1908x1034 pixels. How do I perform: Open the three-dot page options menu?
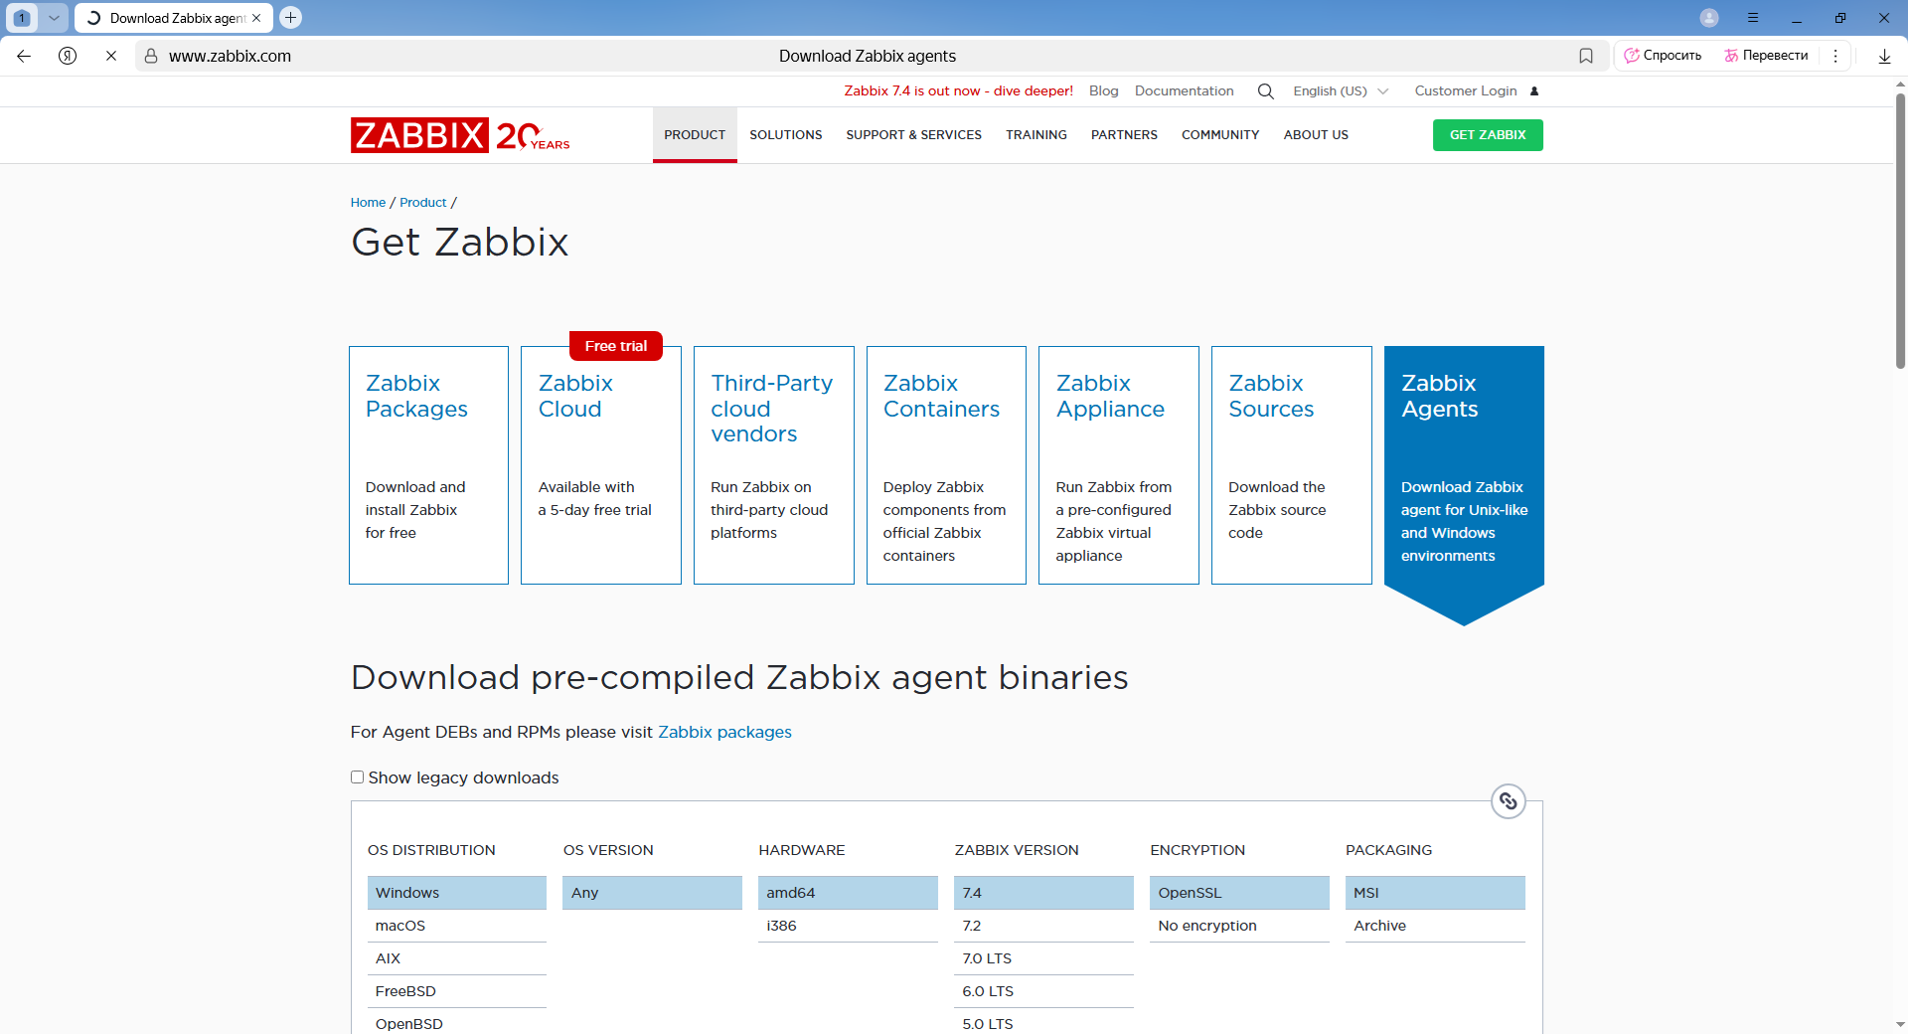[1835, 56]
